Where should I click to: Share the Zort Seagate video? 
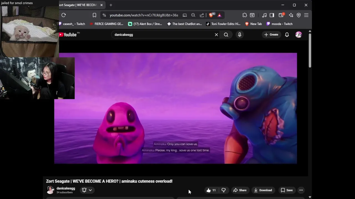click(x=240, y=190)
